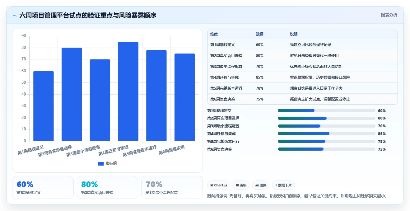
Task: Click the 第2周真实项目选择 progress bar
Action: tap(326, 118)
